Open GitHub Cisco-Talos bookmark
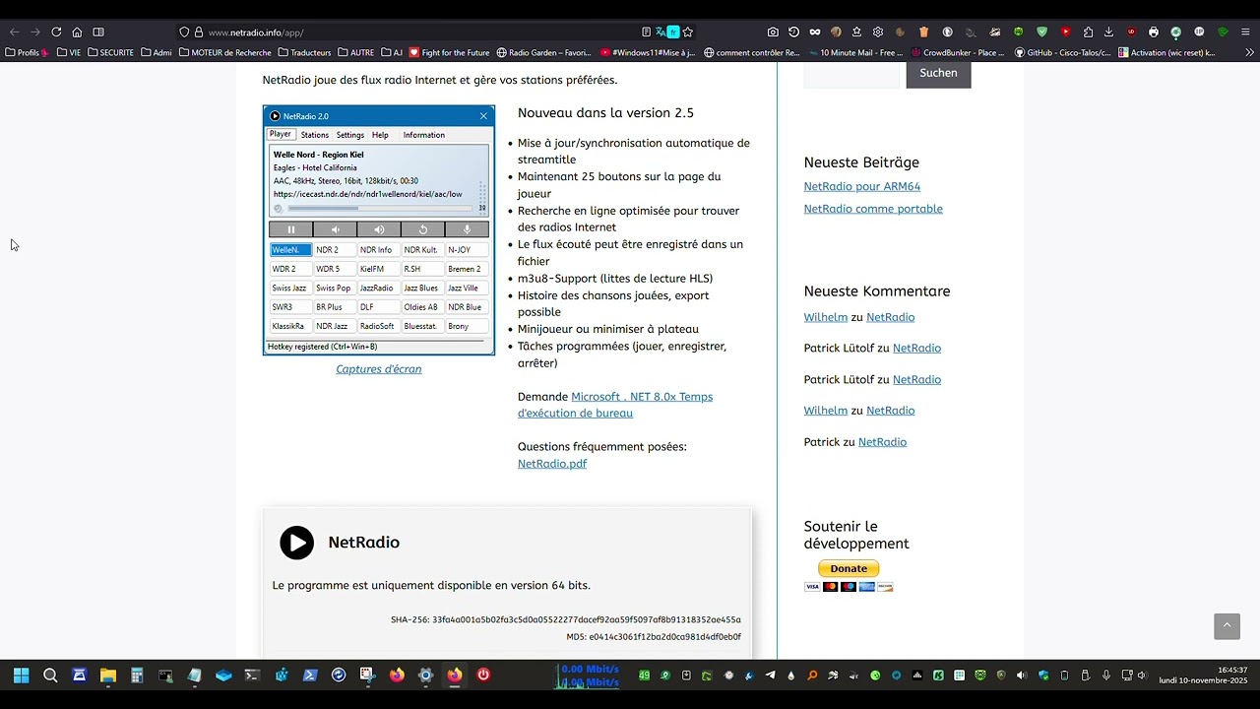Screen dimensions: 1260x709 tap(1063, 52)
